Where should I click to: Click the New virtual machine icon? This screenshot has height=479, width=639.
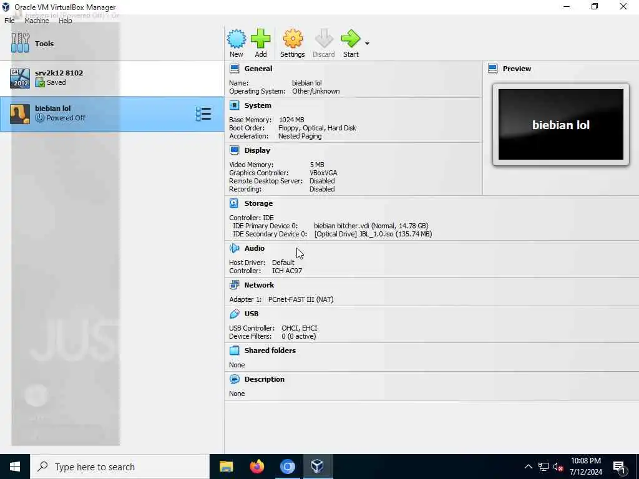pyautogui.click(x=237, y=39)
